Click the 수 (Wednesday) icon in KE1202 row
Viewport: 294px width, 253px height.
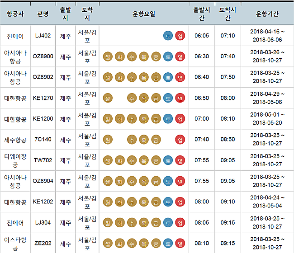[132, 202]
